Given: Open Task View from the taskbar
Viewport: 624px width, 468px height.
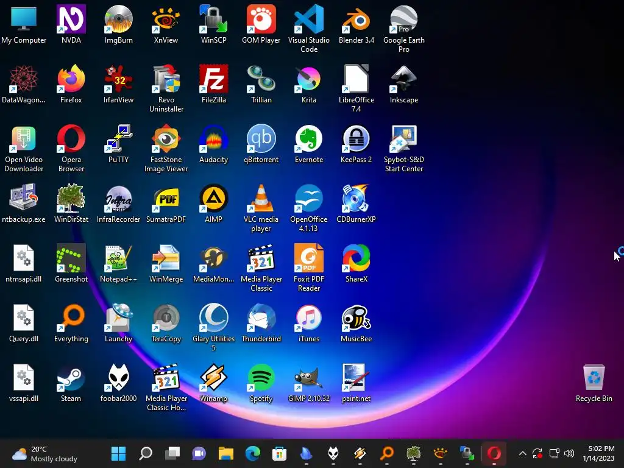Looking at the screenshot, I should 172,453.
